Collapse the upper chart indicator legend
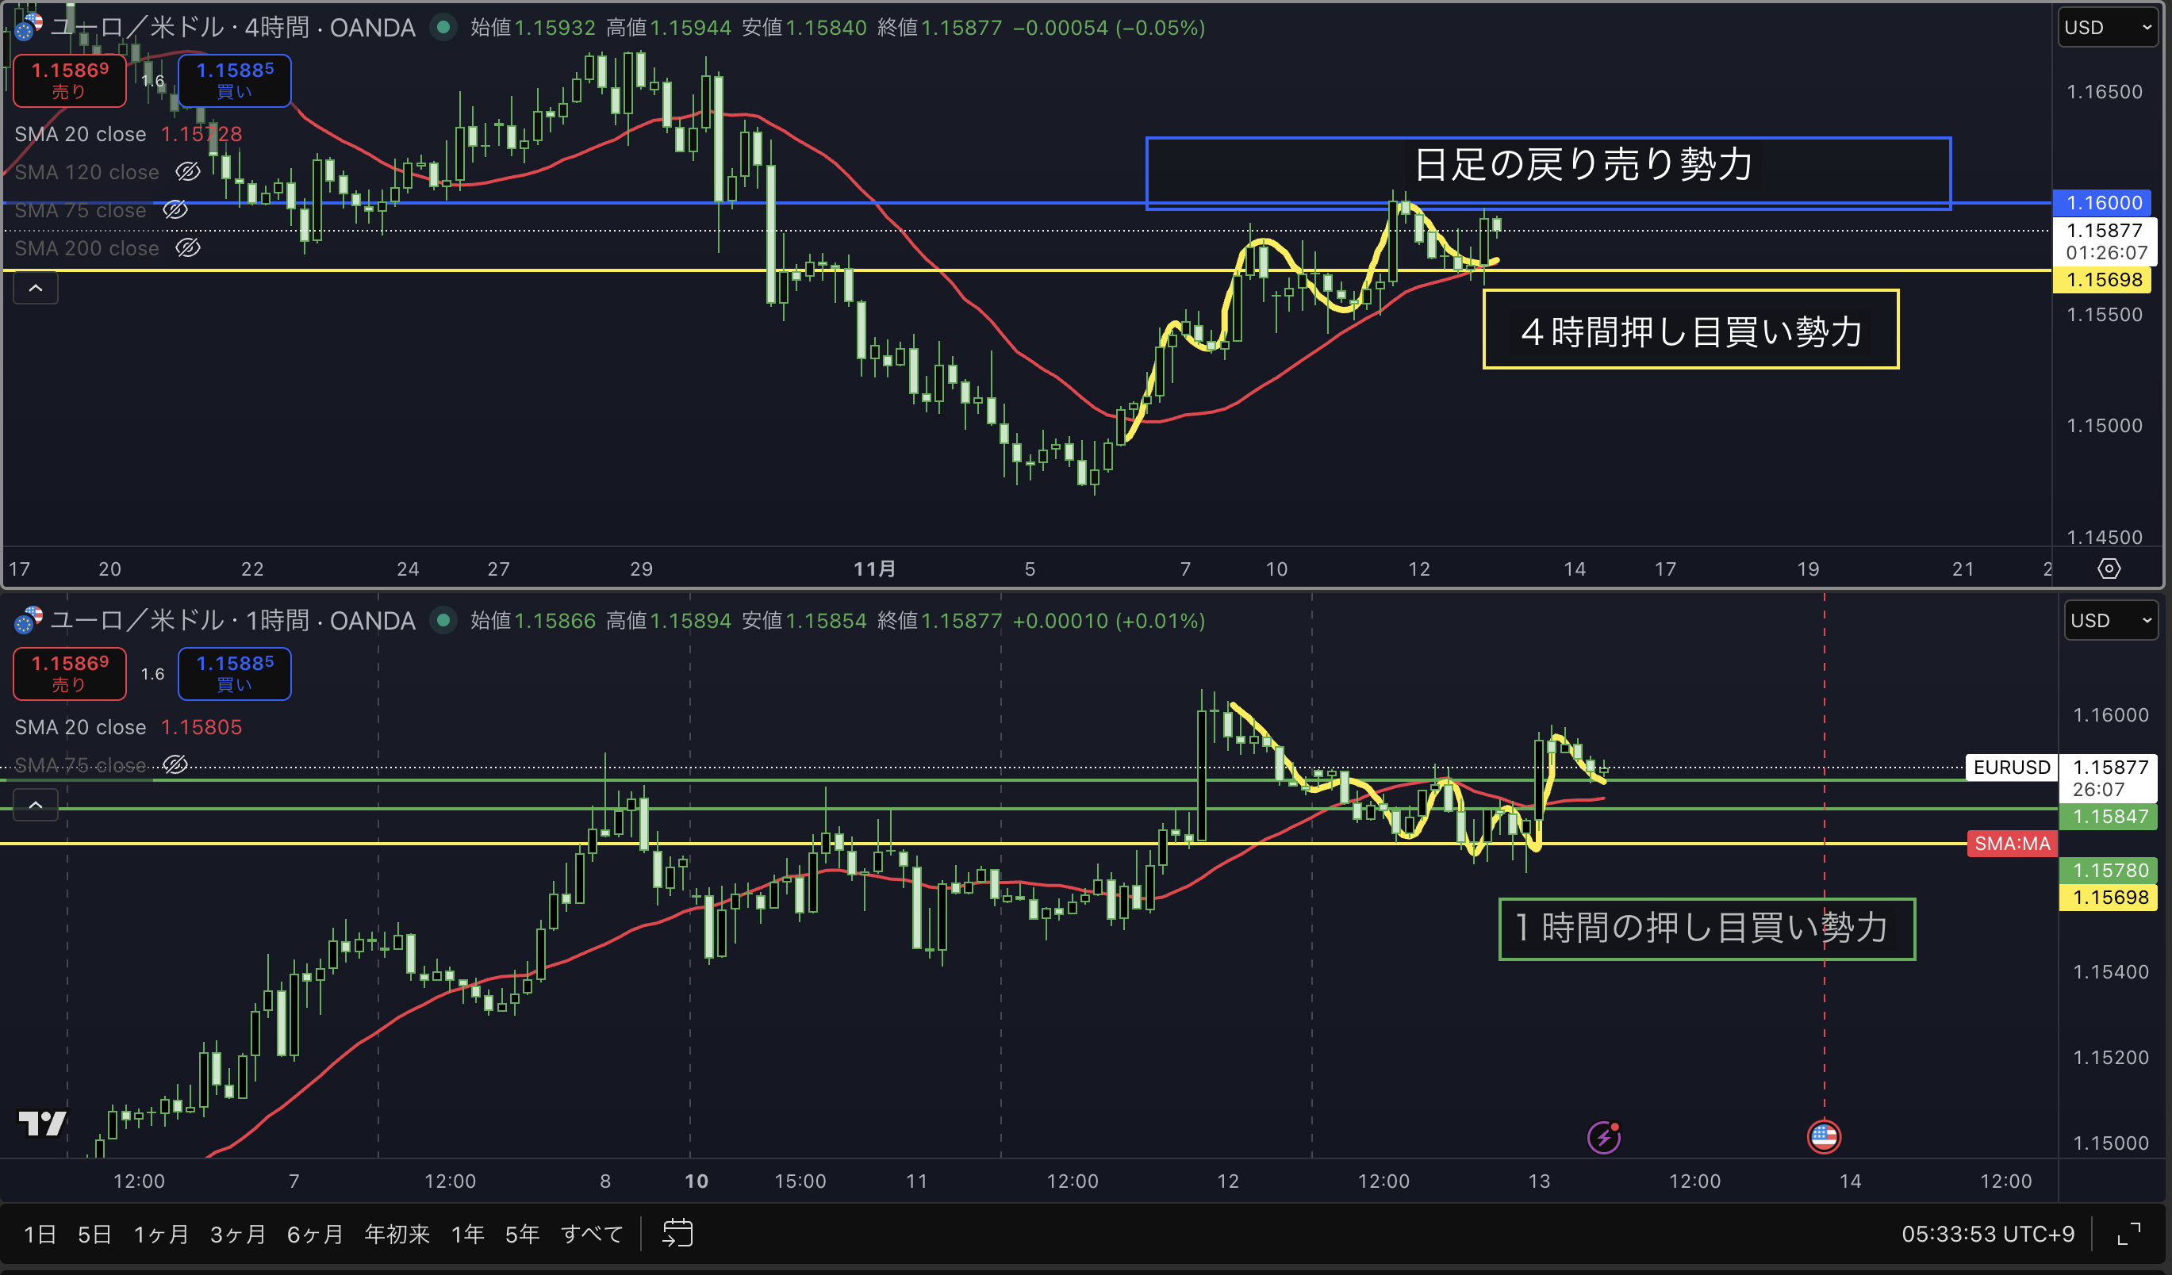The width and height of the screenshot is (2172, 1275). pos(36,288)
